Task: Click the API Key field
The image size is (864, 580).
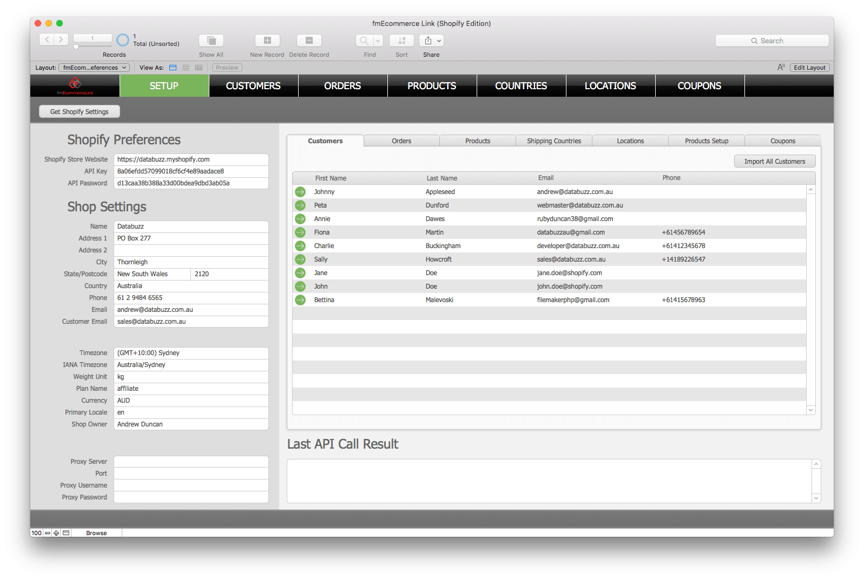Action: tap(191, 171)
